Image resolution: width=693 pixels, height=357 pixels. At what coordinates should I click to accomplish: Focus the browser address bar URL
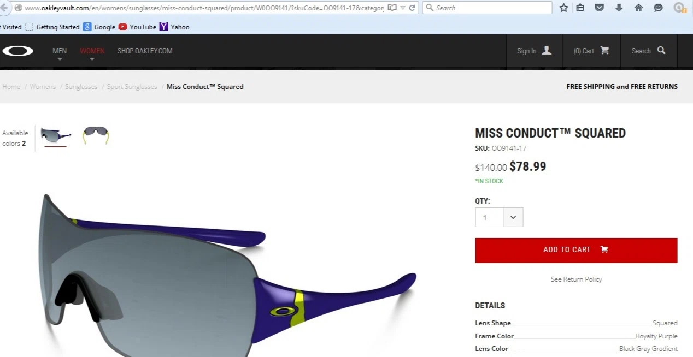pyautogui.click(x=204, y=8)
